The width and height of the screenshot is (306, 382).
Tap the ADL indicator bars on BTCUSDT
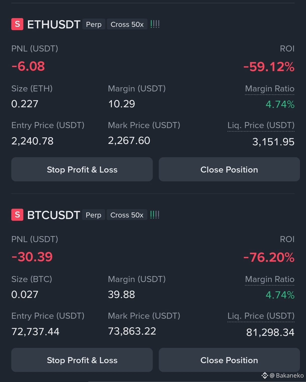tap(155, 215)
